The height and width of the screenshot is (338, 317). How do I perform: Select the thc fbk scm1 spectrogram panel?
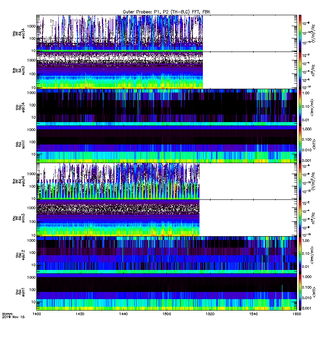(x=167, y=292)
